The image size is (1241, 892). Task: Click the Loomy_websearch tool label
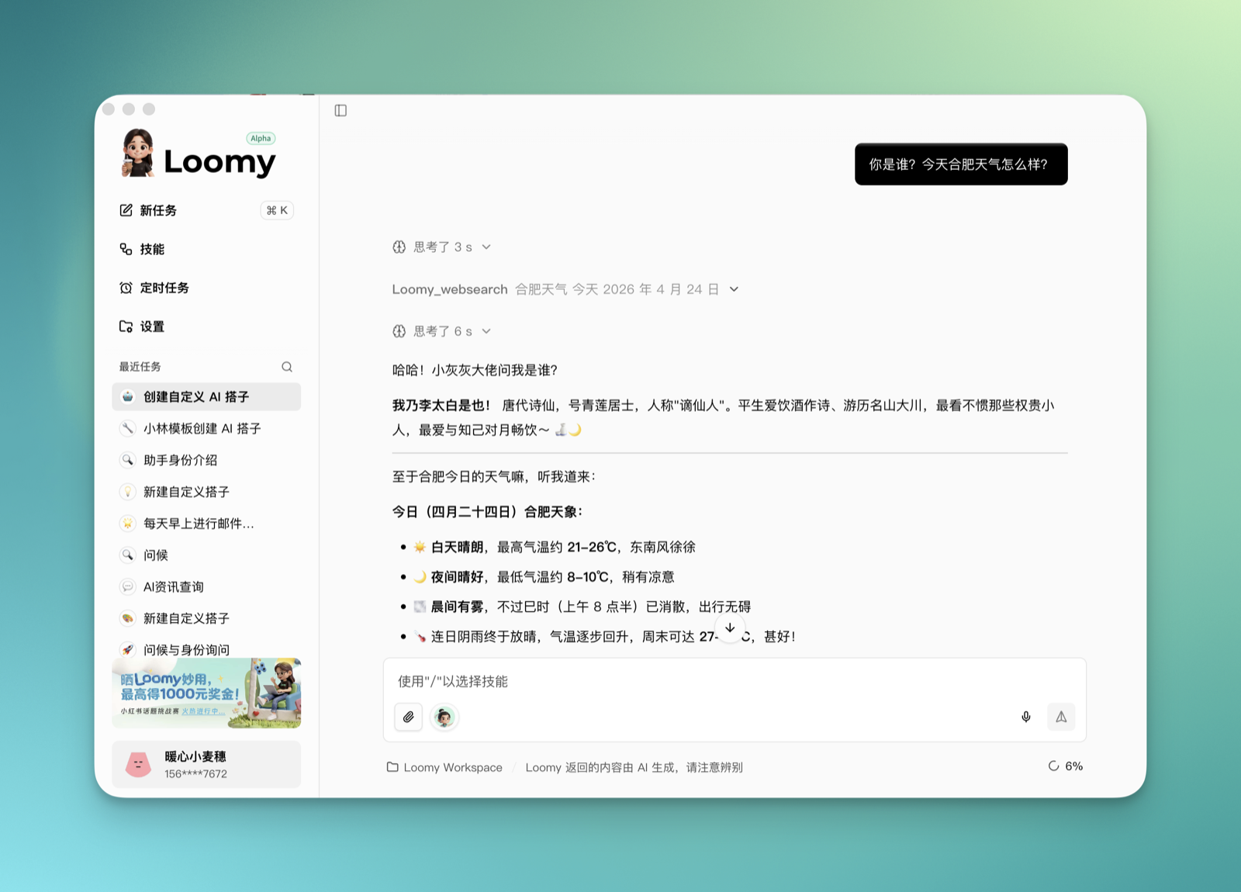(450, 289)
